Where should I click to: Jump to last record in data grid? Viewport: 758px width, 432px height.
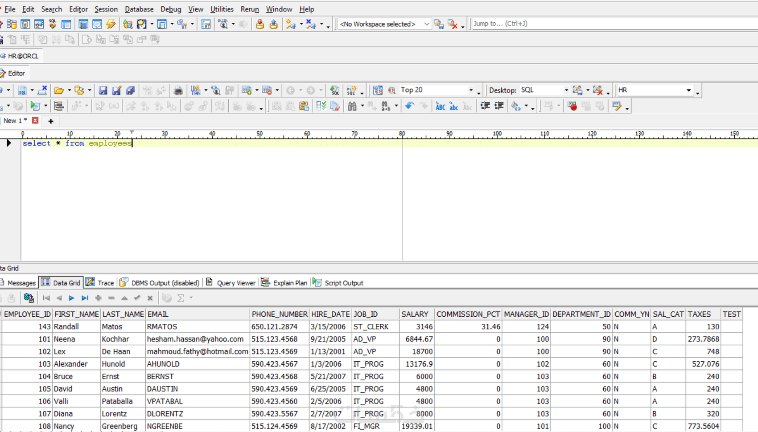(x=85, y=298)
